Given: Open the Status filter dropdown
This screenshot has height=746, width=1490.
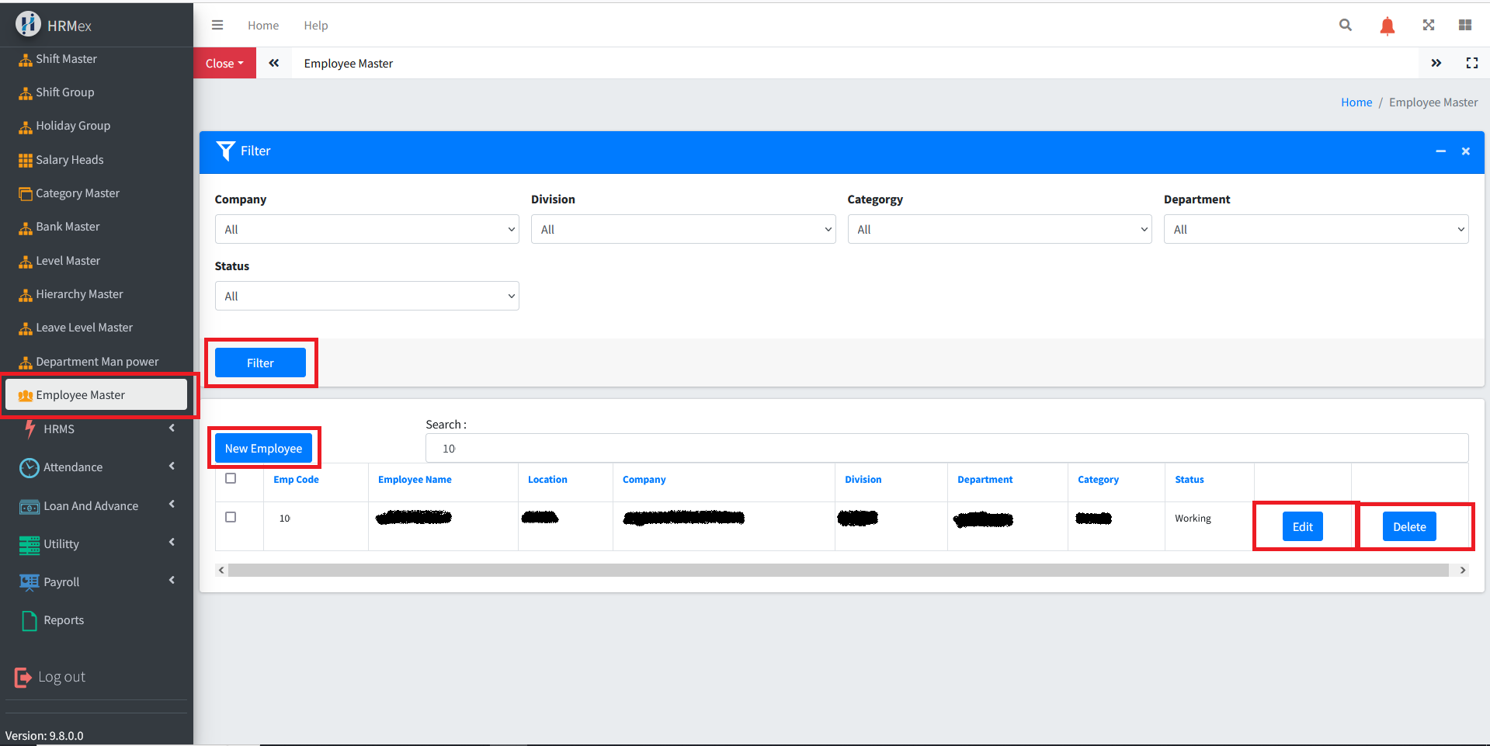Looking at the screenshot, I should [x=366, y=296].
